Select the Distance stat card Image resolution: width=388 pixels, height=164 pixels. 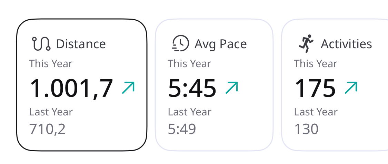82,84
